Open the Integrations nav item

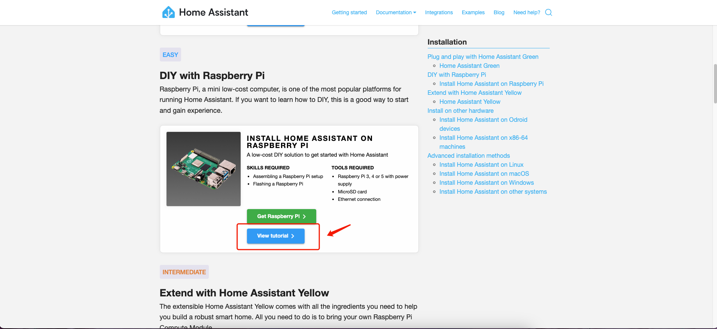pos(439,12)
